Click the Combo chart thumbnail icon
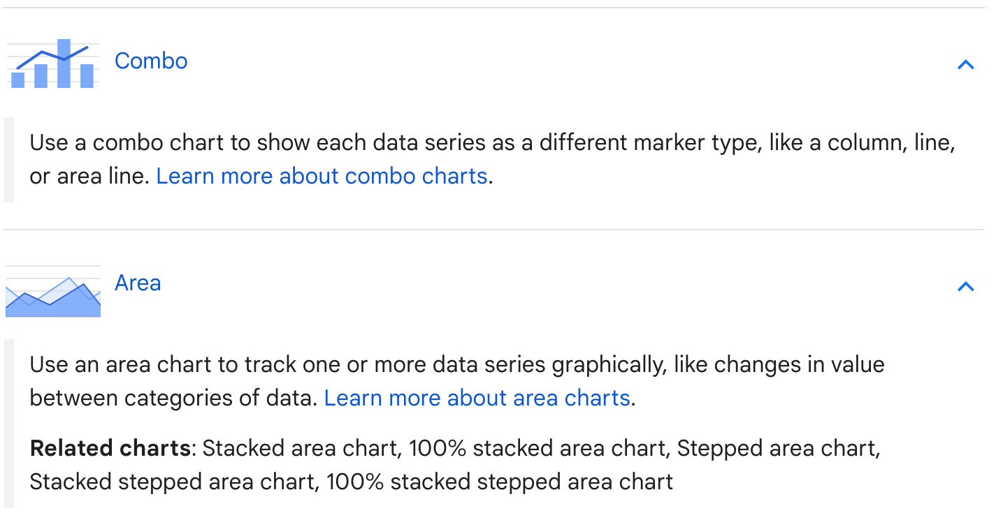 (x=52, y=64)
